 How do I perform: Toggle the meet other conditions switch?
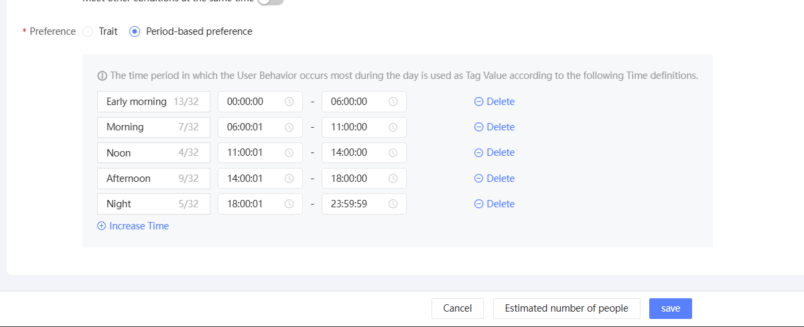click(271, 2)
